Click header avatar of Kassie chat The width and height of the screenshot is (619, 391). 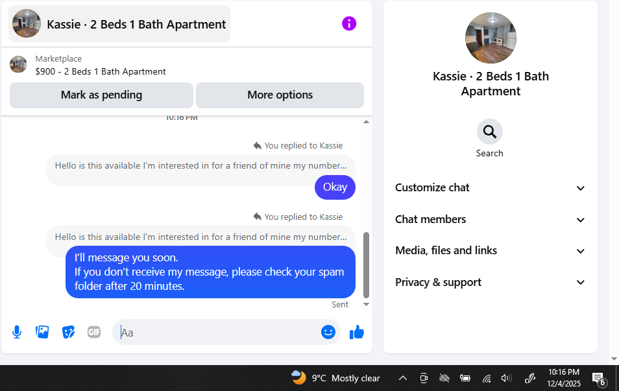click(x=27, y=24)
